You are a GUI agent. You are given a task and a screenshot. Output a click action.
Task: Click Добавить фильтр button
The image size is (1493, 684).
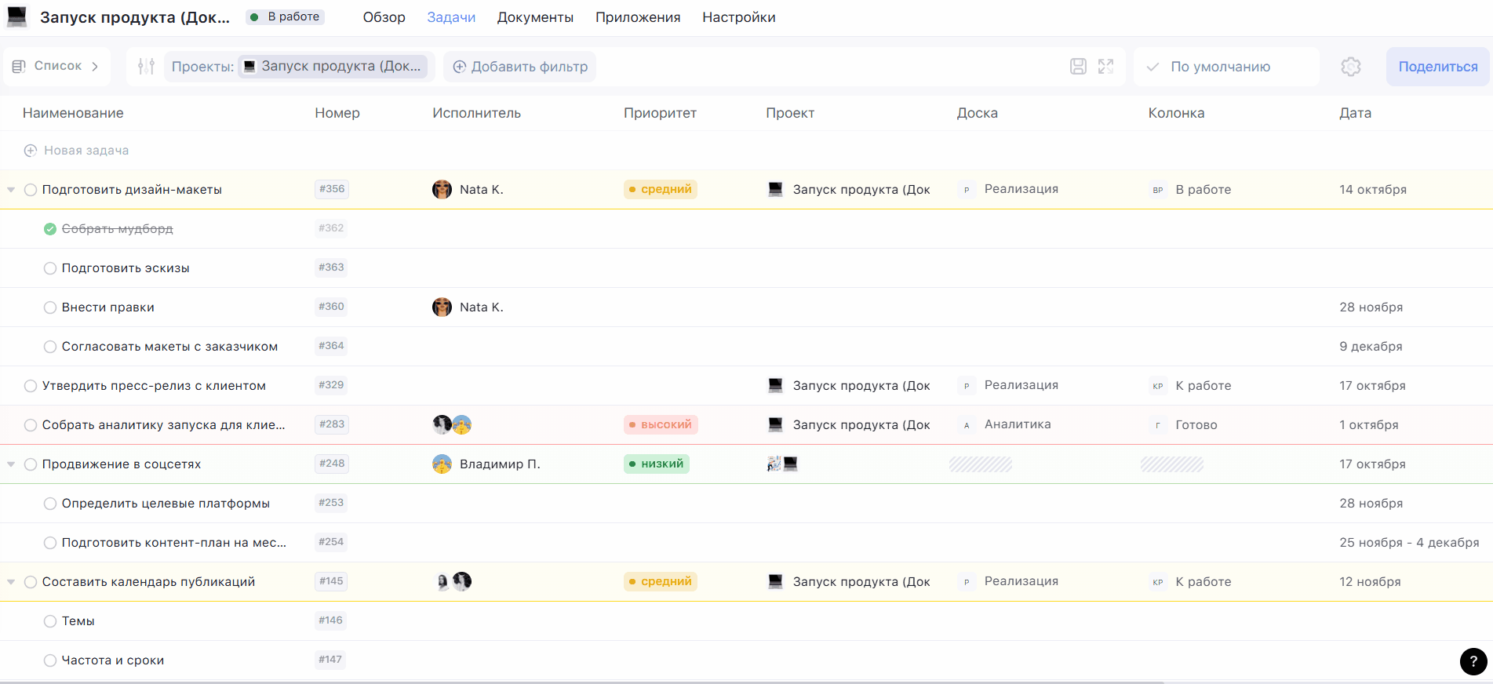pos(520,67)
